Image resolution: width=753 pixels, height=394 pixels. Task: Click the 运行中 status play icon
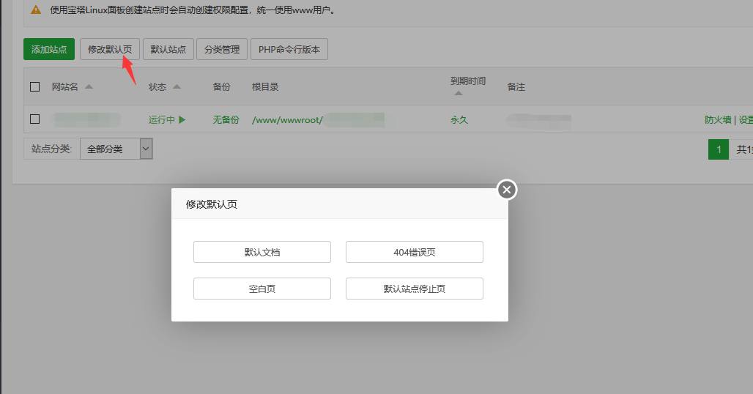point(182,119)
